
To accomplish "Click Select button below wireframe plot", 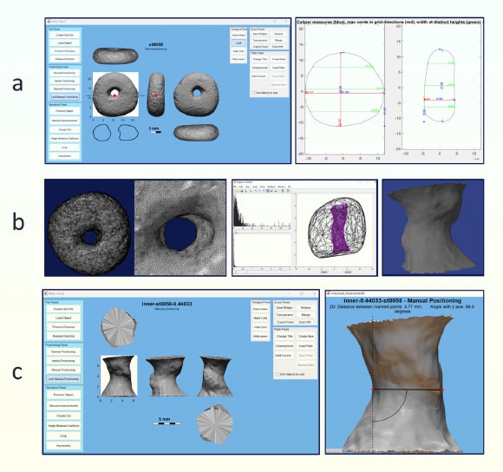I will pos(324,272).
